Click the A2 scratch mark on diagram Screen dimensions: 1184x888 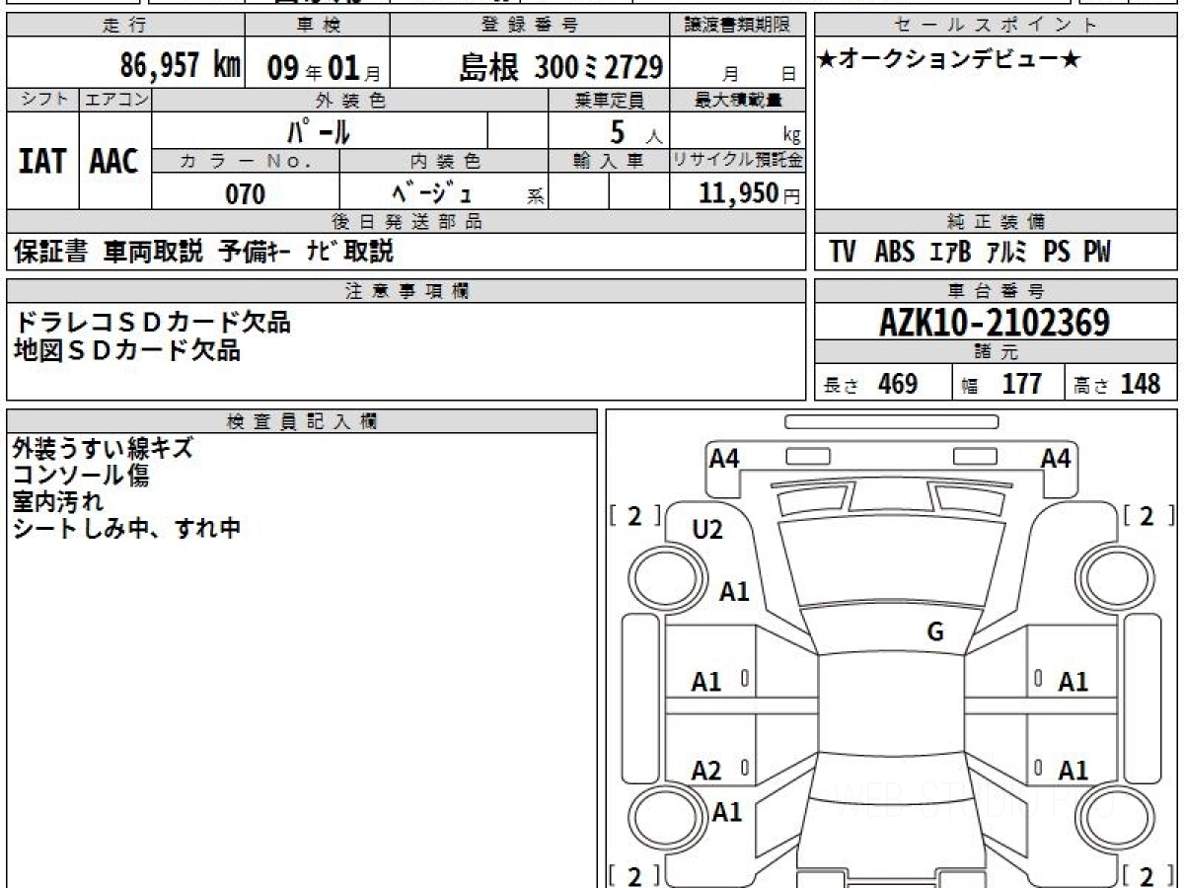coord(706,771)
